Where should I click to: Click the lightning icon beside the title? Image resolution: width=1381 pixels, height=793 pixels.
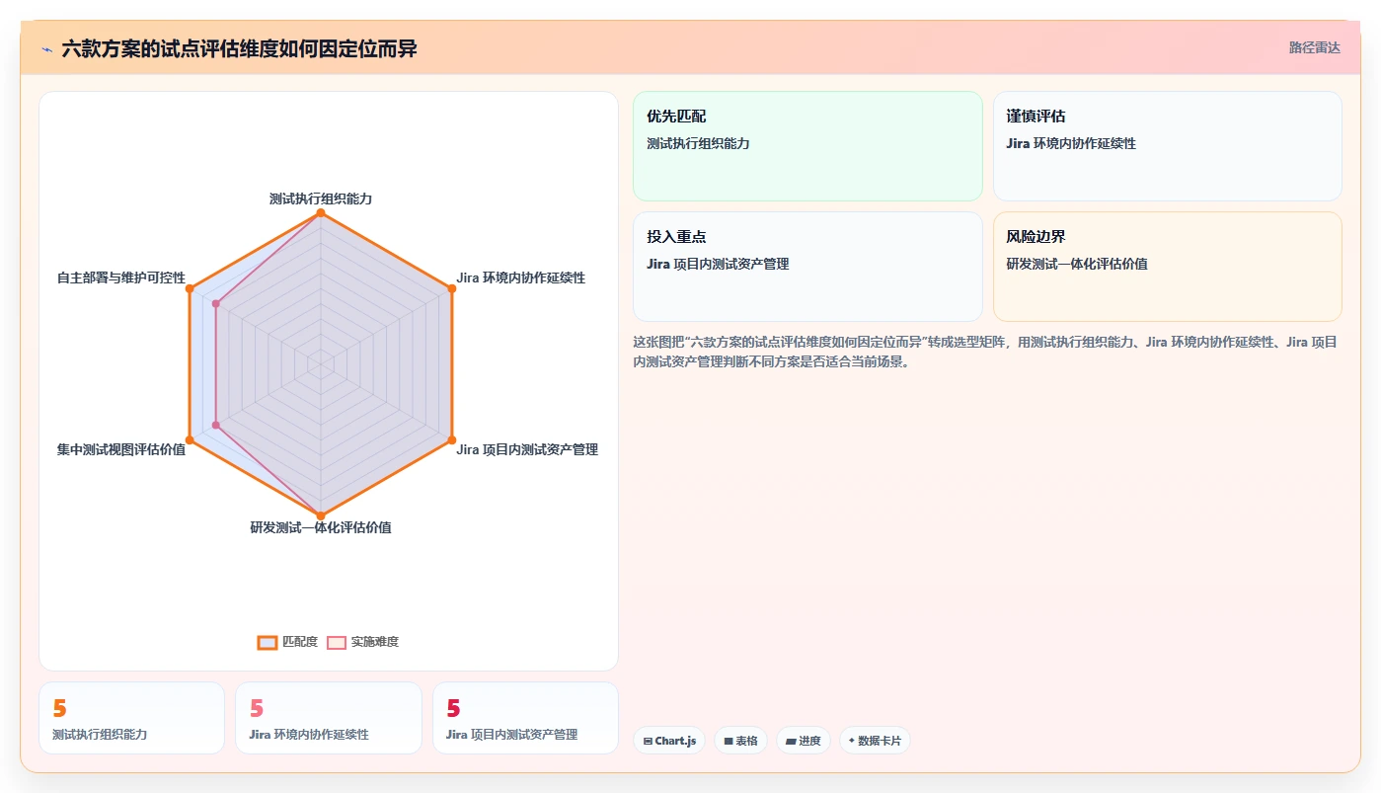coord(46,49)
